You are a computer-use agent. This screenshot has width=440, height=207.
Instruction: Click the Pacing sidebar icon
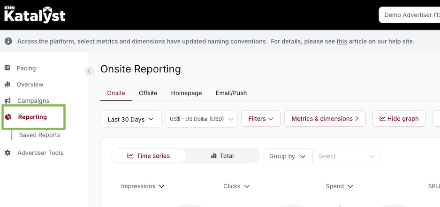pos(8,68)
